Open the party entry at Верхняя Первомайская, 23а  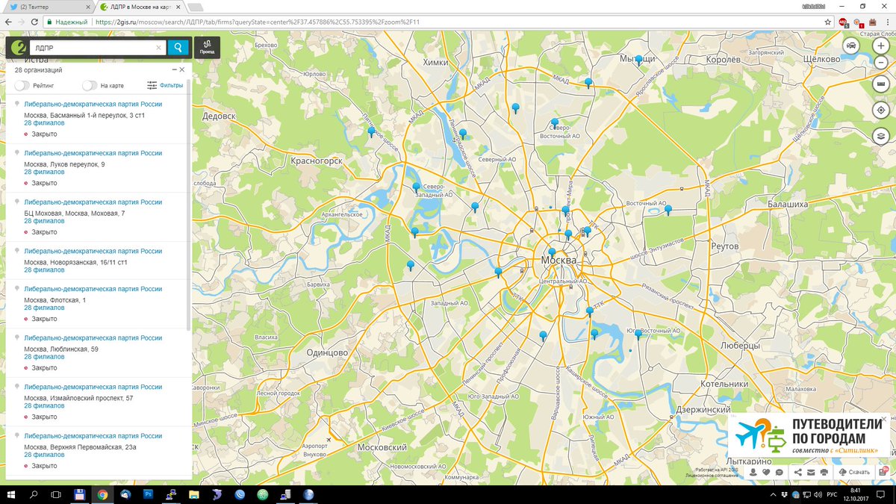(93, 436)
